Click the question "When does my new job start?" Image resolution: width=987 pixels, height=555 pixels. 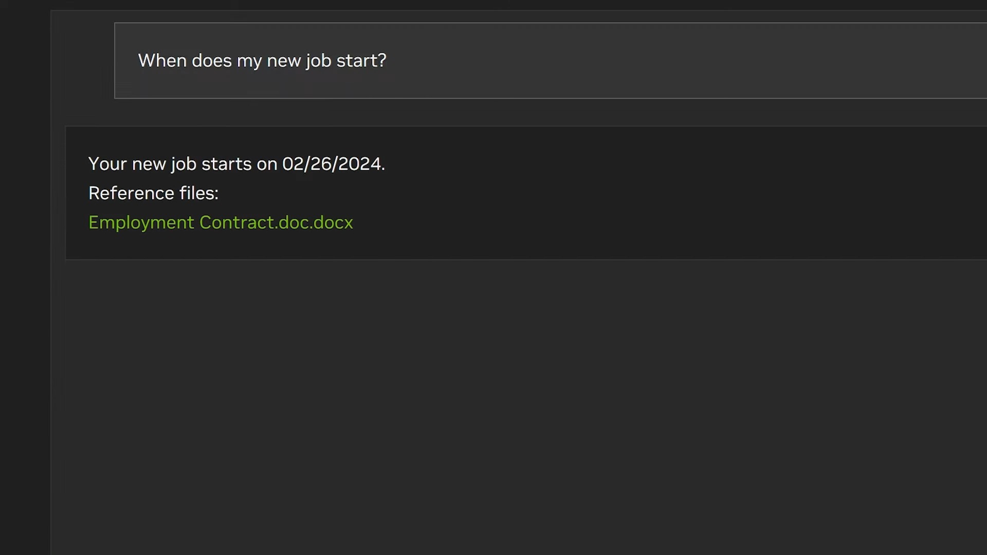[262, 61]
